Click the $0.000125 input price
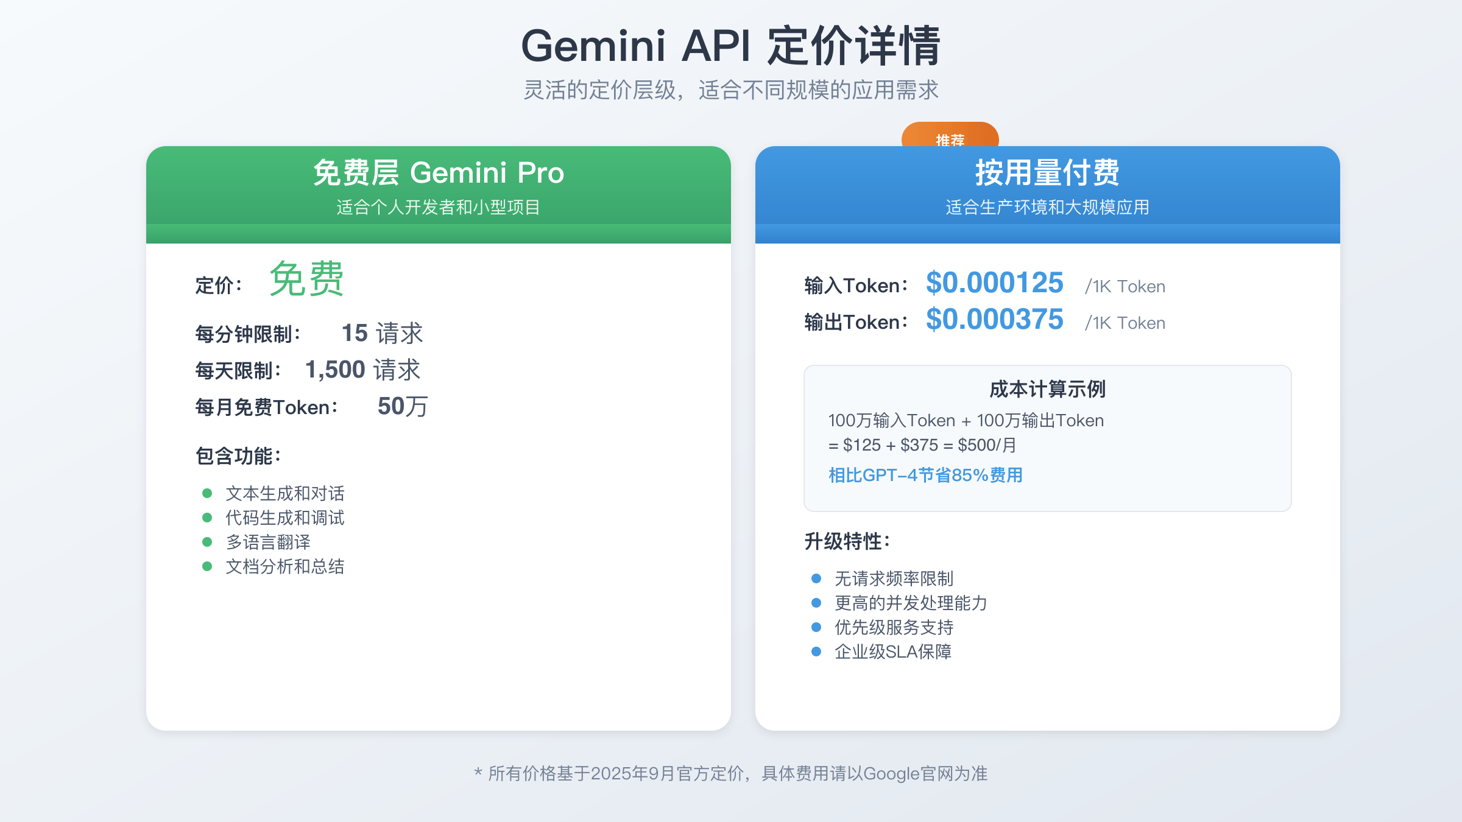The height and width of the screenshot is (822, 1462). tap(995, 283)
